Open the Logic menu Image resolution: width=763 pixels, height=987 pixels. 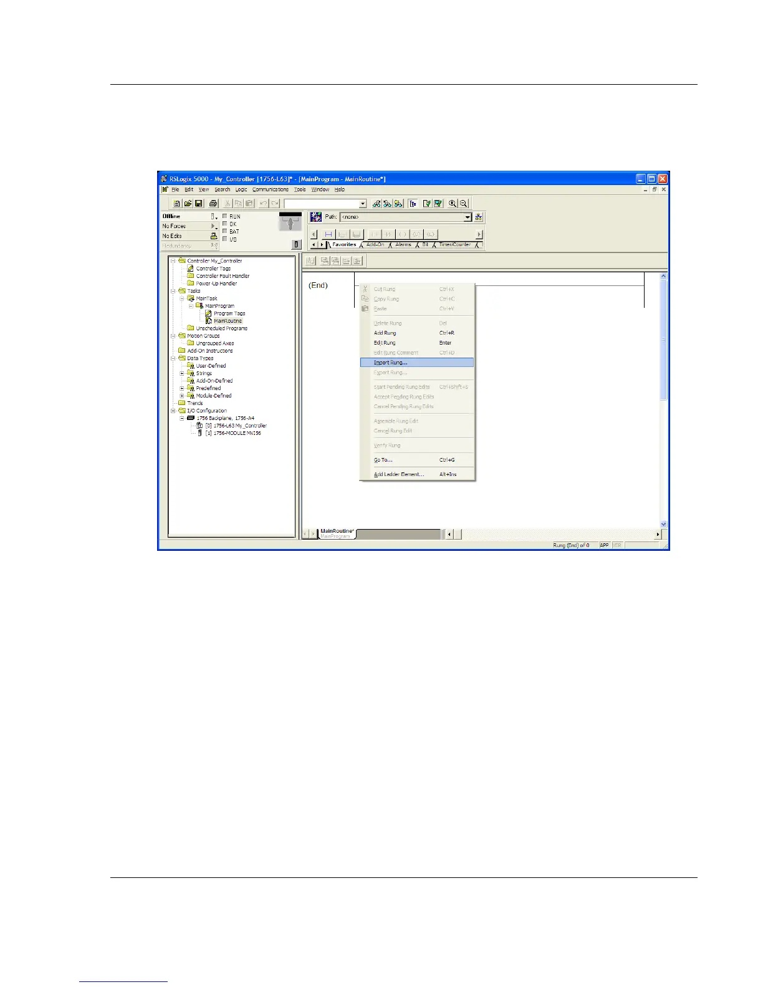point(241,189)
